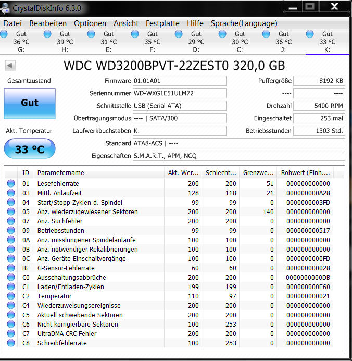Open the Sprache(Language) menu
This screenshot has width=352, height=361.
click(244, 23)
